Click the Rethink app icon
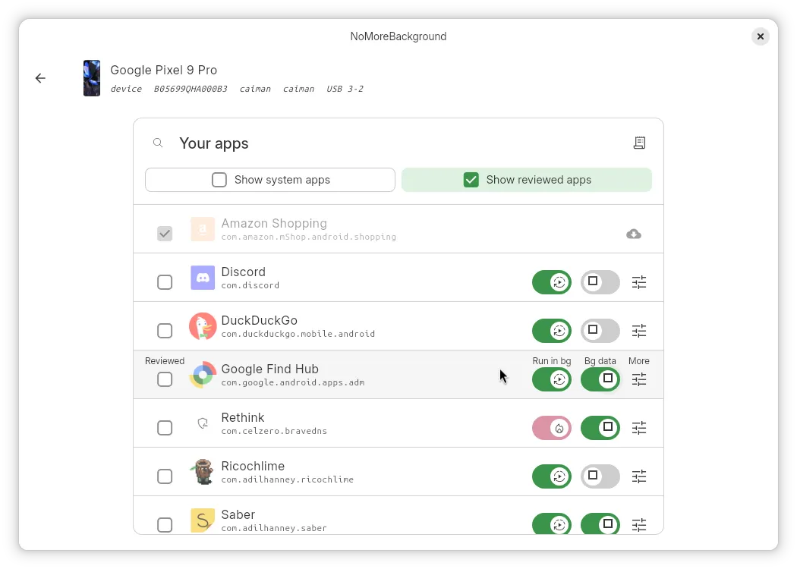Viewport: 797px width, 569px height. 203,423
